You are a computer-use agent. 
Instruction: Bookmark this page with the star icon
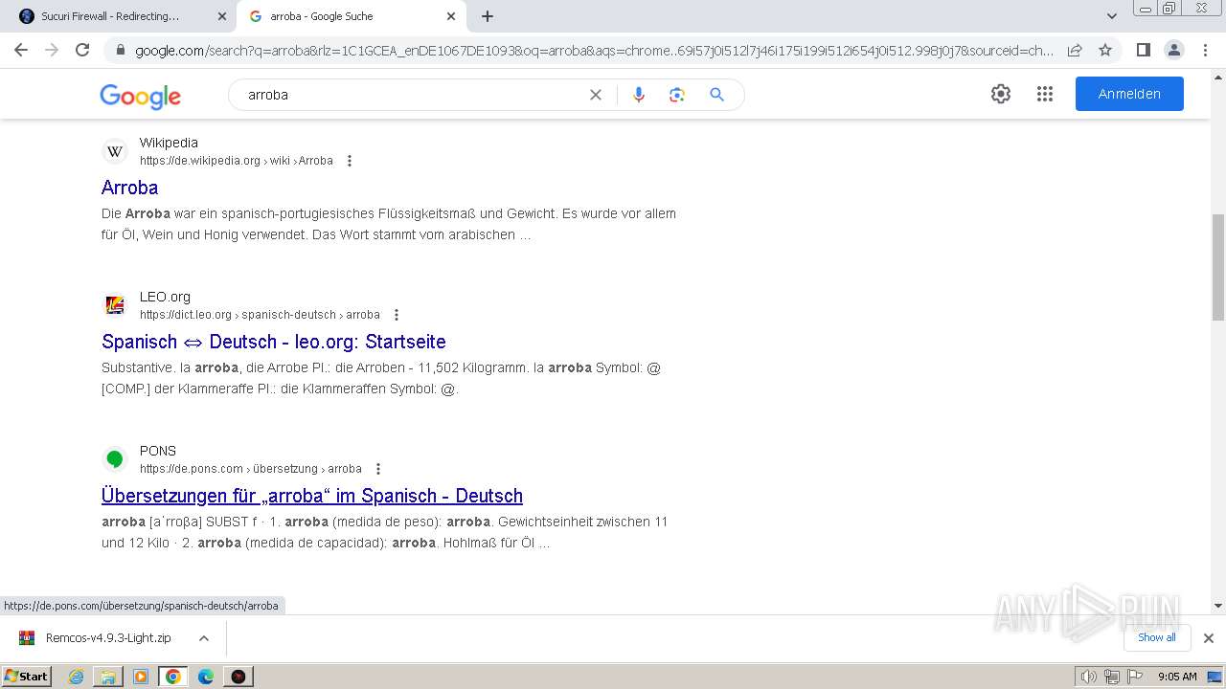point(1105,50)
